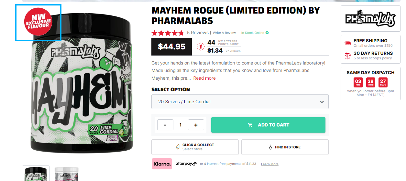Click the PharmaLabs brand logo
The image size is (406, 181).
(x=370, y=19)
